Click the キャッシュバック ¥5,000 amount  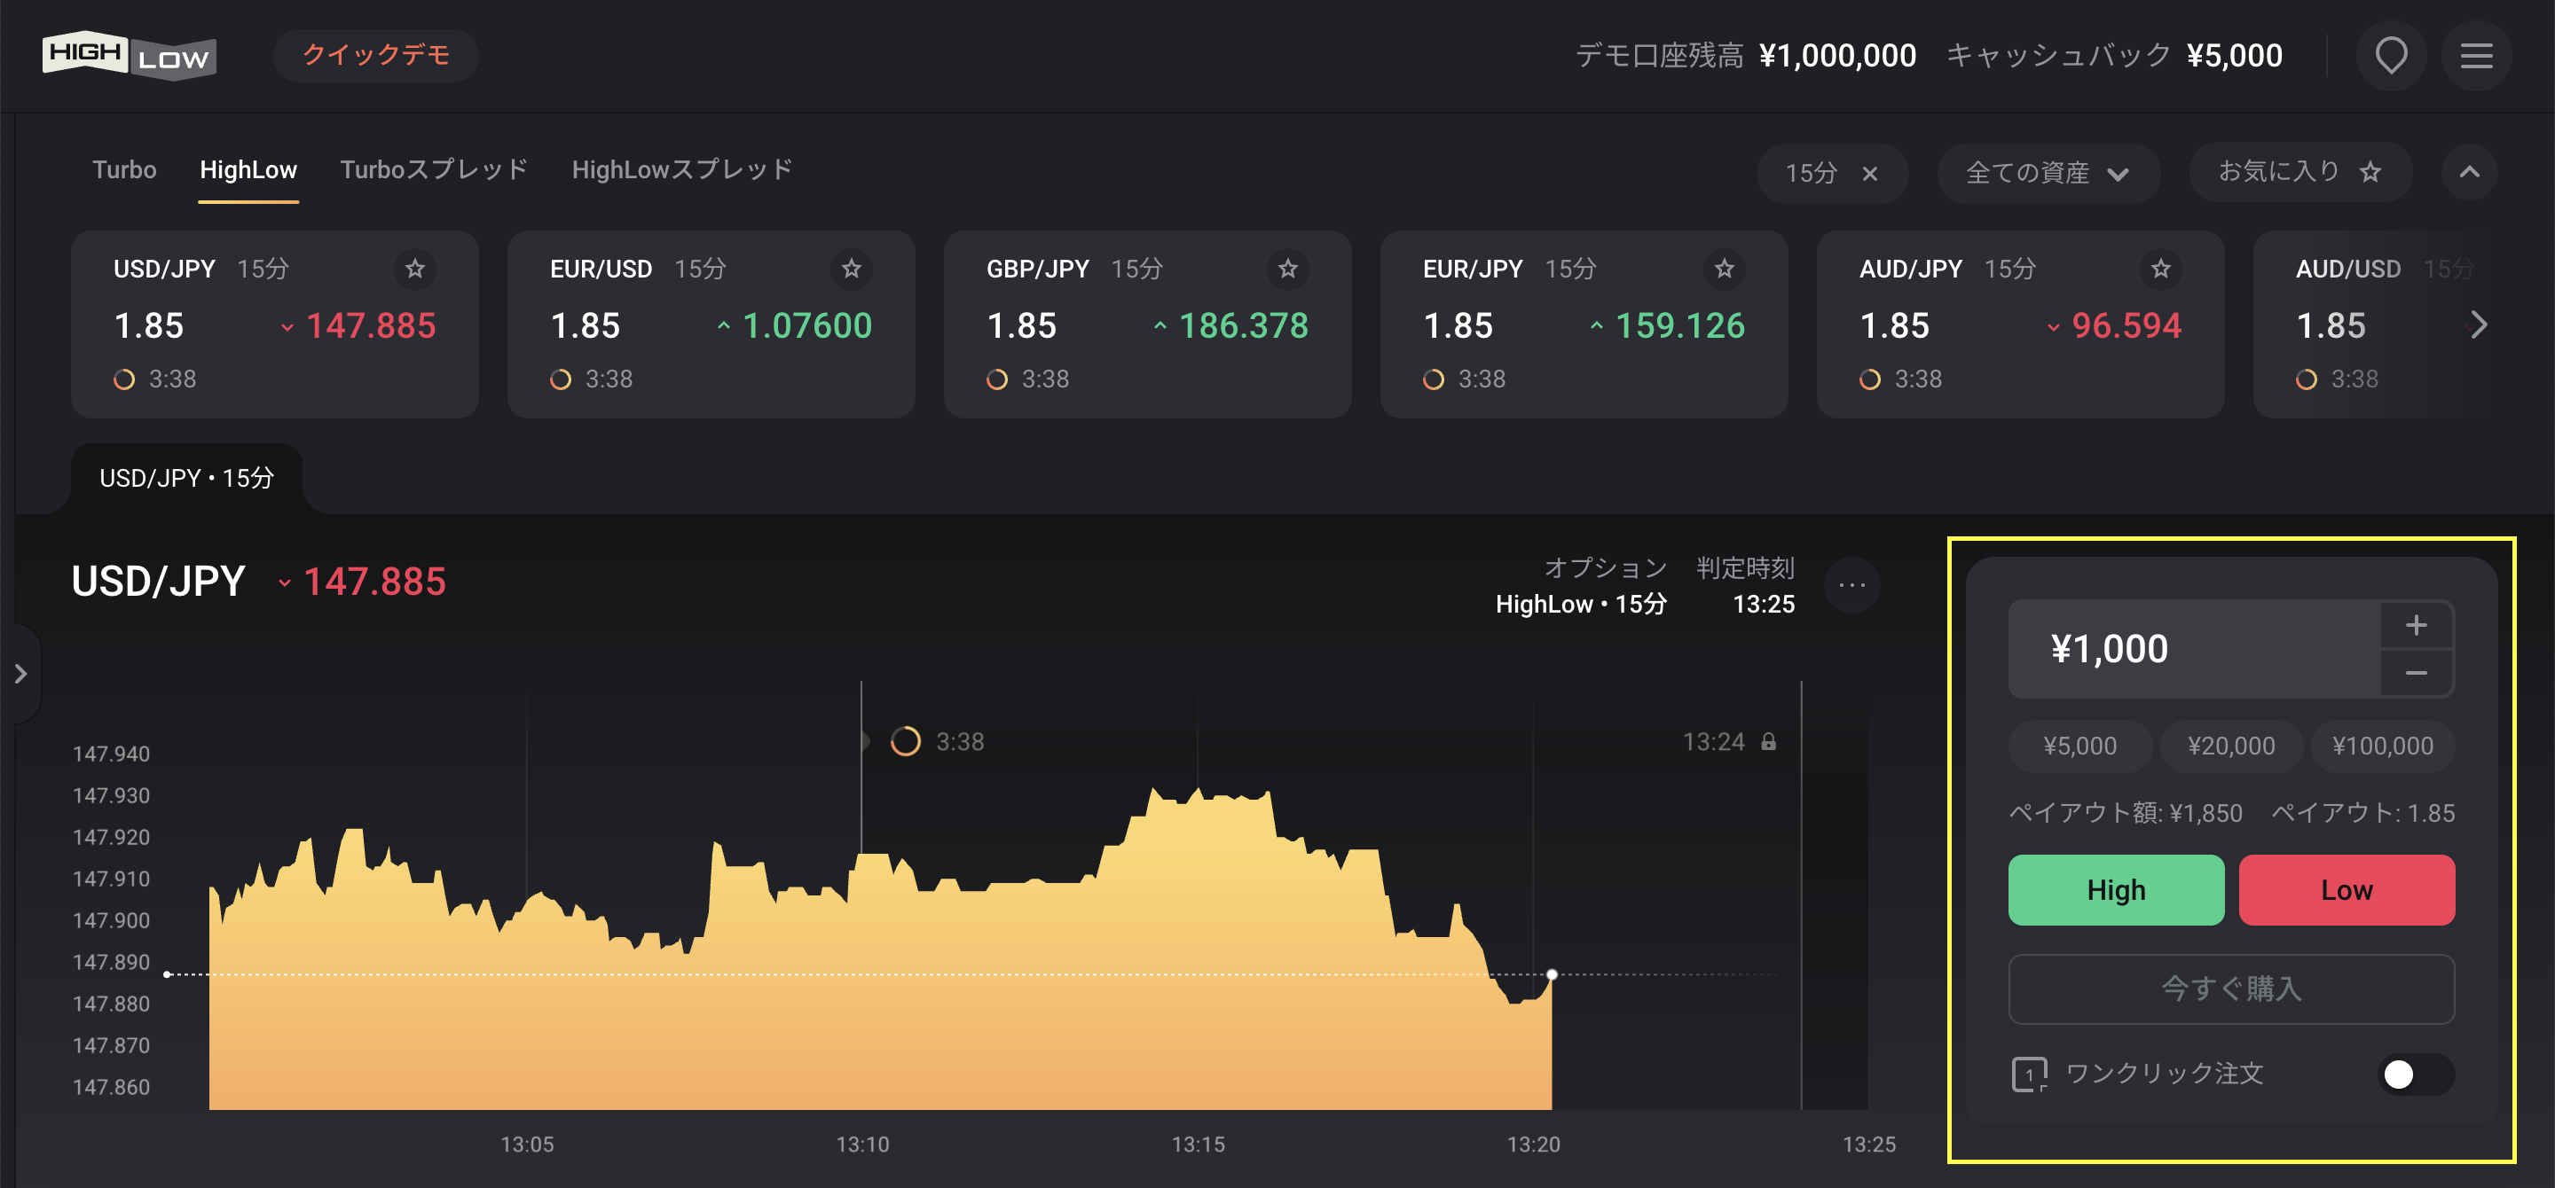(2113, 56)
